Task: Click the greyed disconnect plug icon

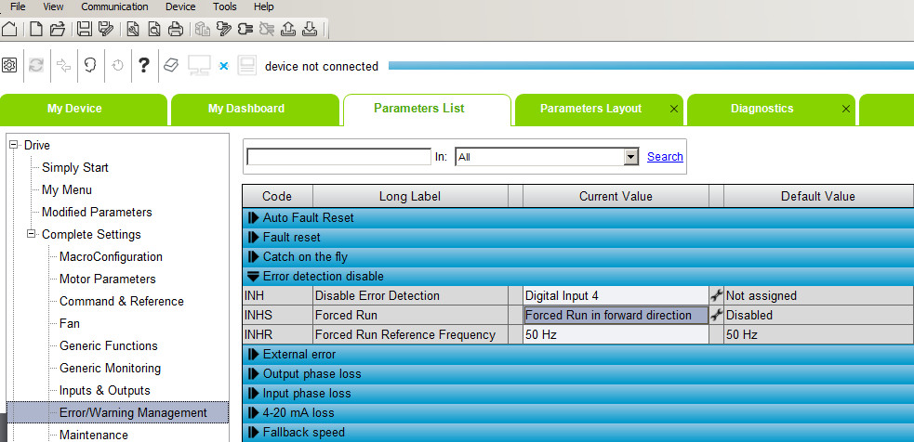Action: (x=266, y=29)
